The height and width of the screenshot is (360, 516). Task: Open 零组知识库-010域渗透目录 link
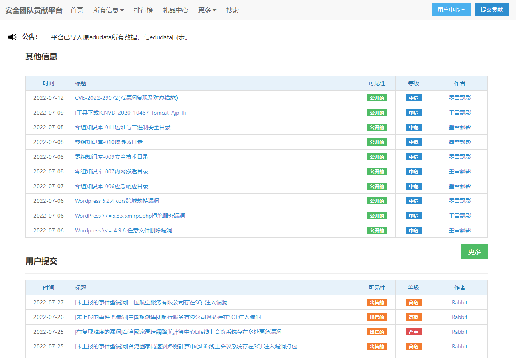pos(109,142)
